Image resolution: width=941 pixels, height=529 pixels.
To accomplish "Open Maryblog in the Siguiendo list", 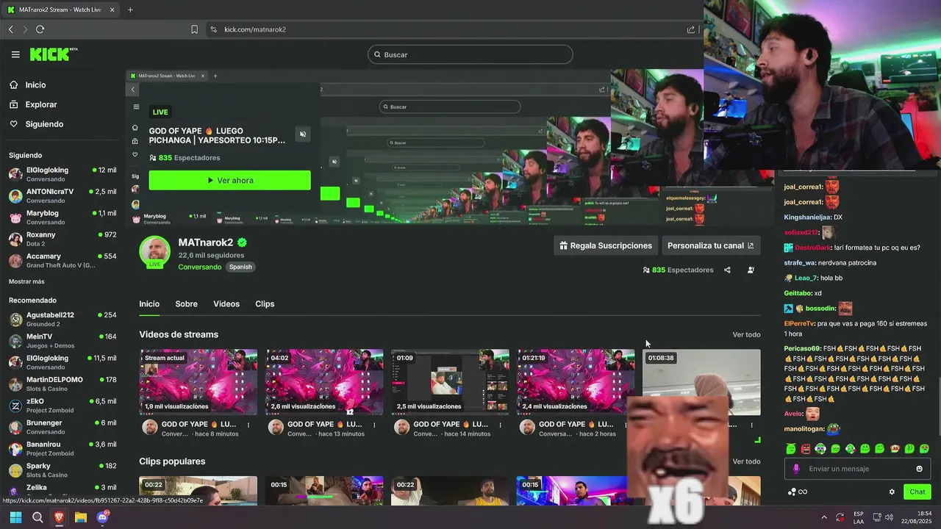I will [x=62, y=217].
